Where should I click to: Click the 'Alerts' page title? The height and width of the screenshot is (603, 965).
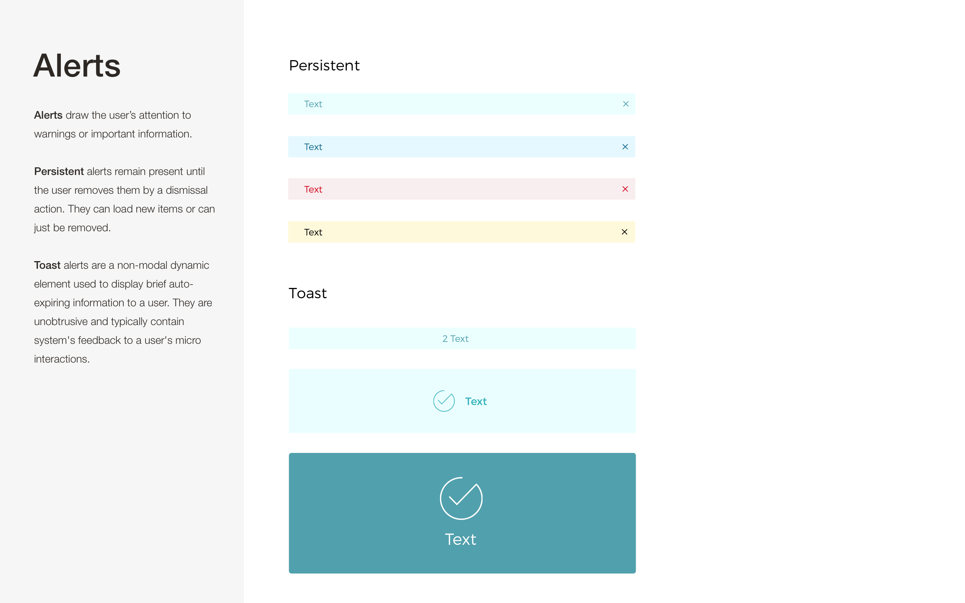pos(77,65)
